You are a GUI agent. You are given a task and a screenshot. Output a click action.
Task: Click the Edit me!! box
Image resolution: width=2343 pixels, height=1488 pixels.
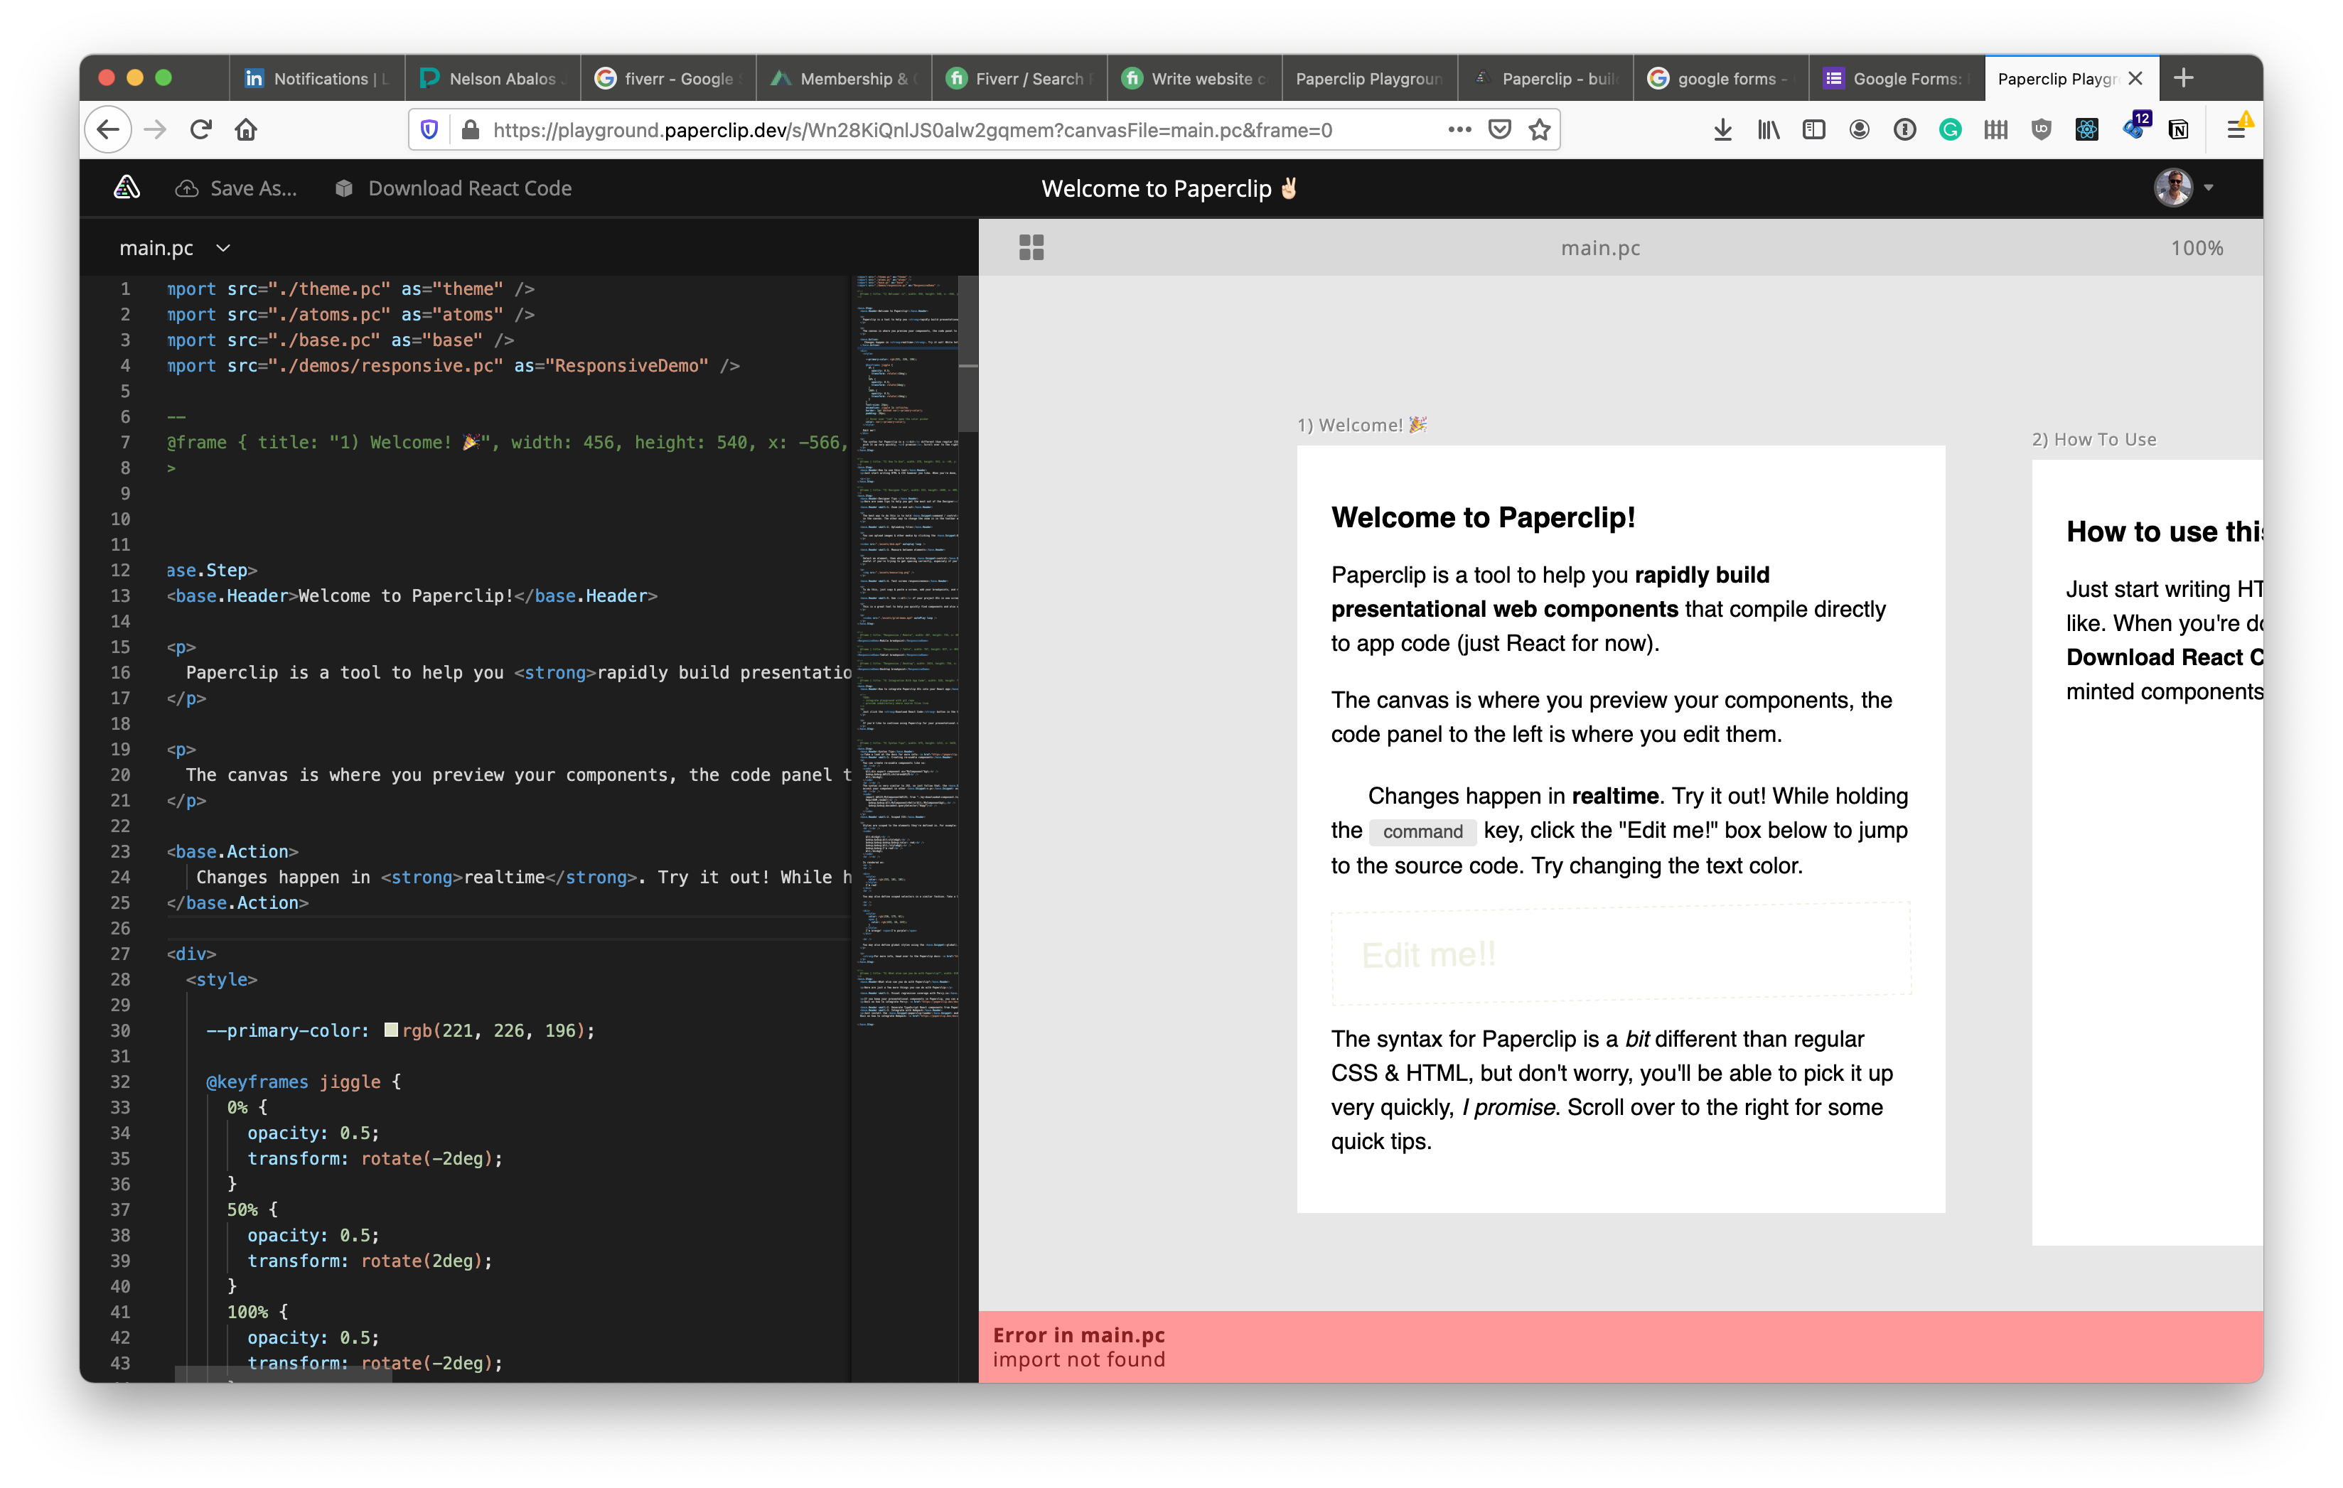point(1620,954)
